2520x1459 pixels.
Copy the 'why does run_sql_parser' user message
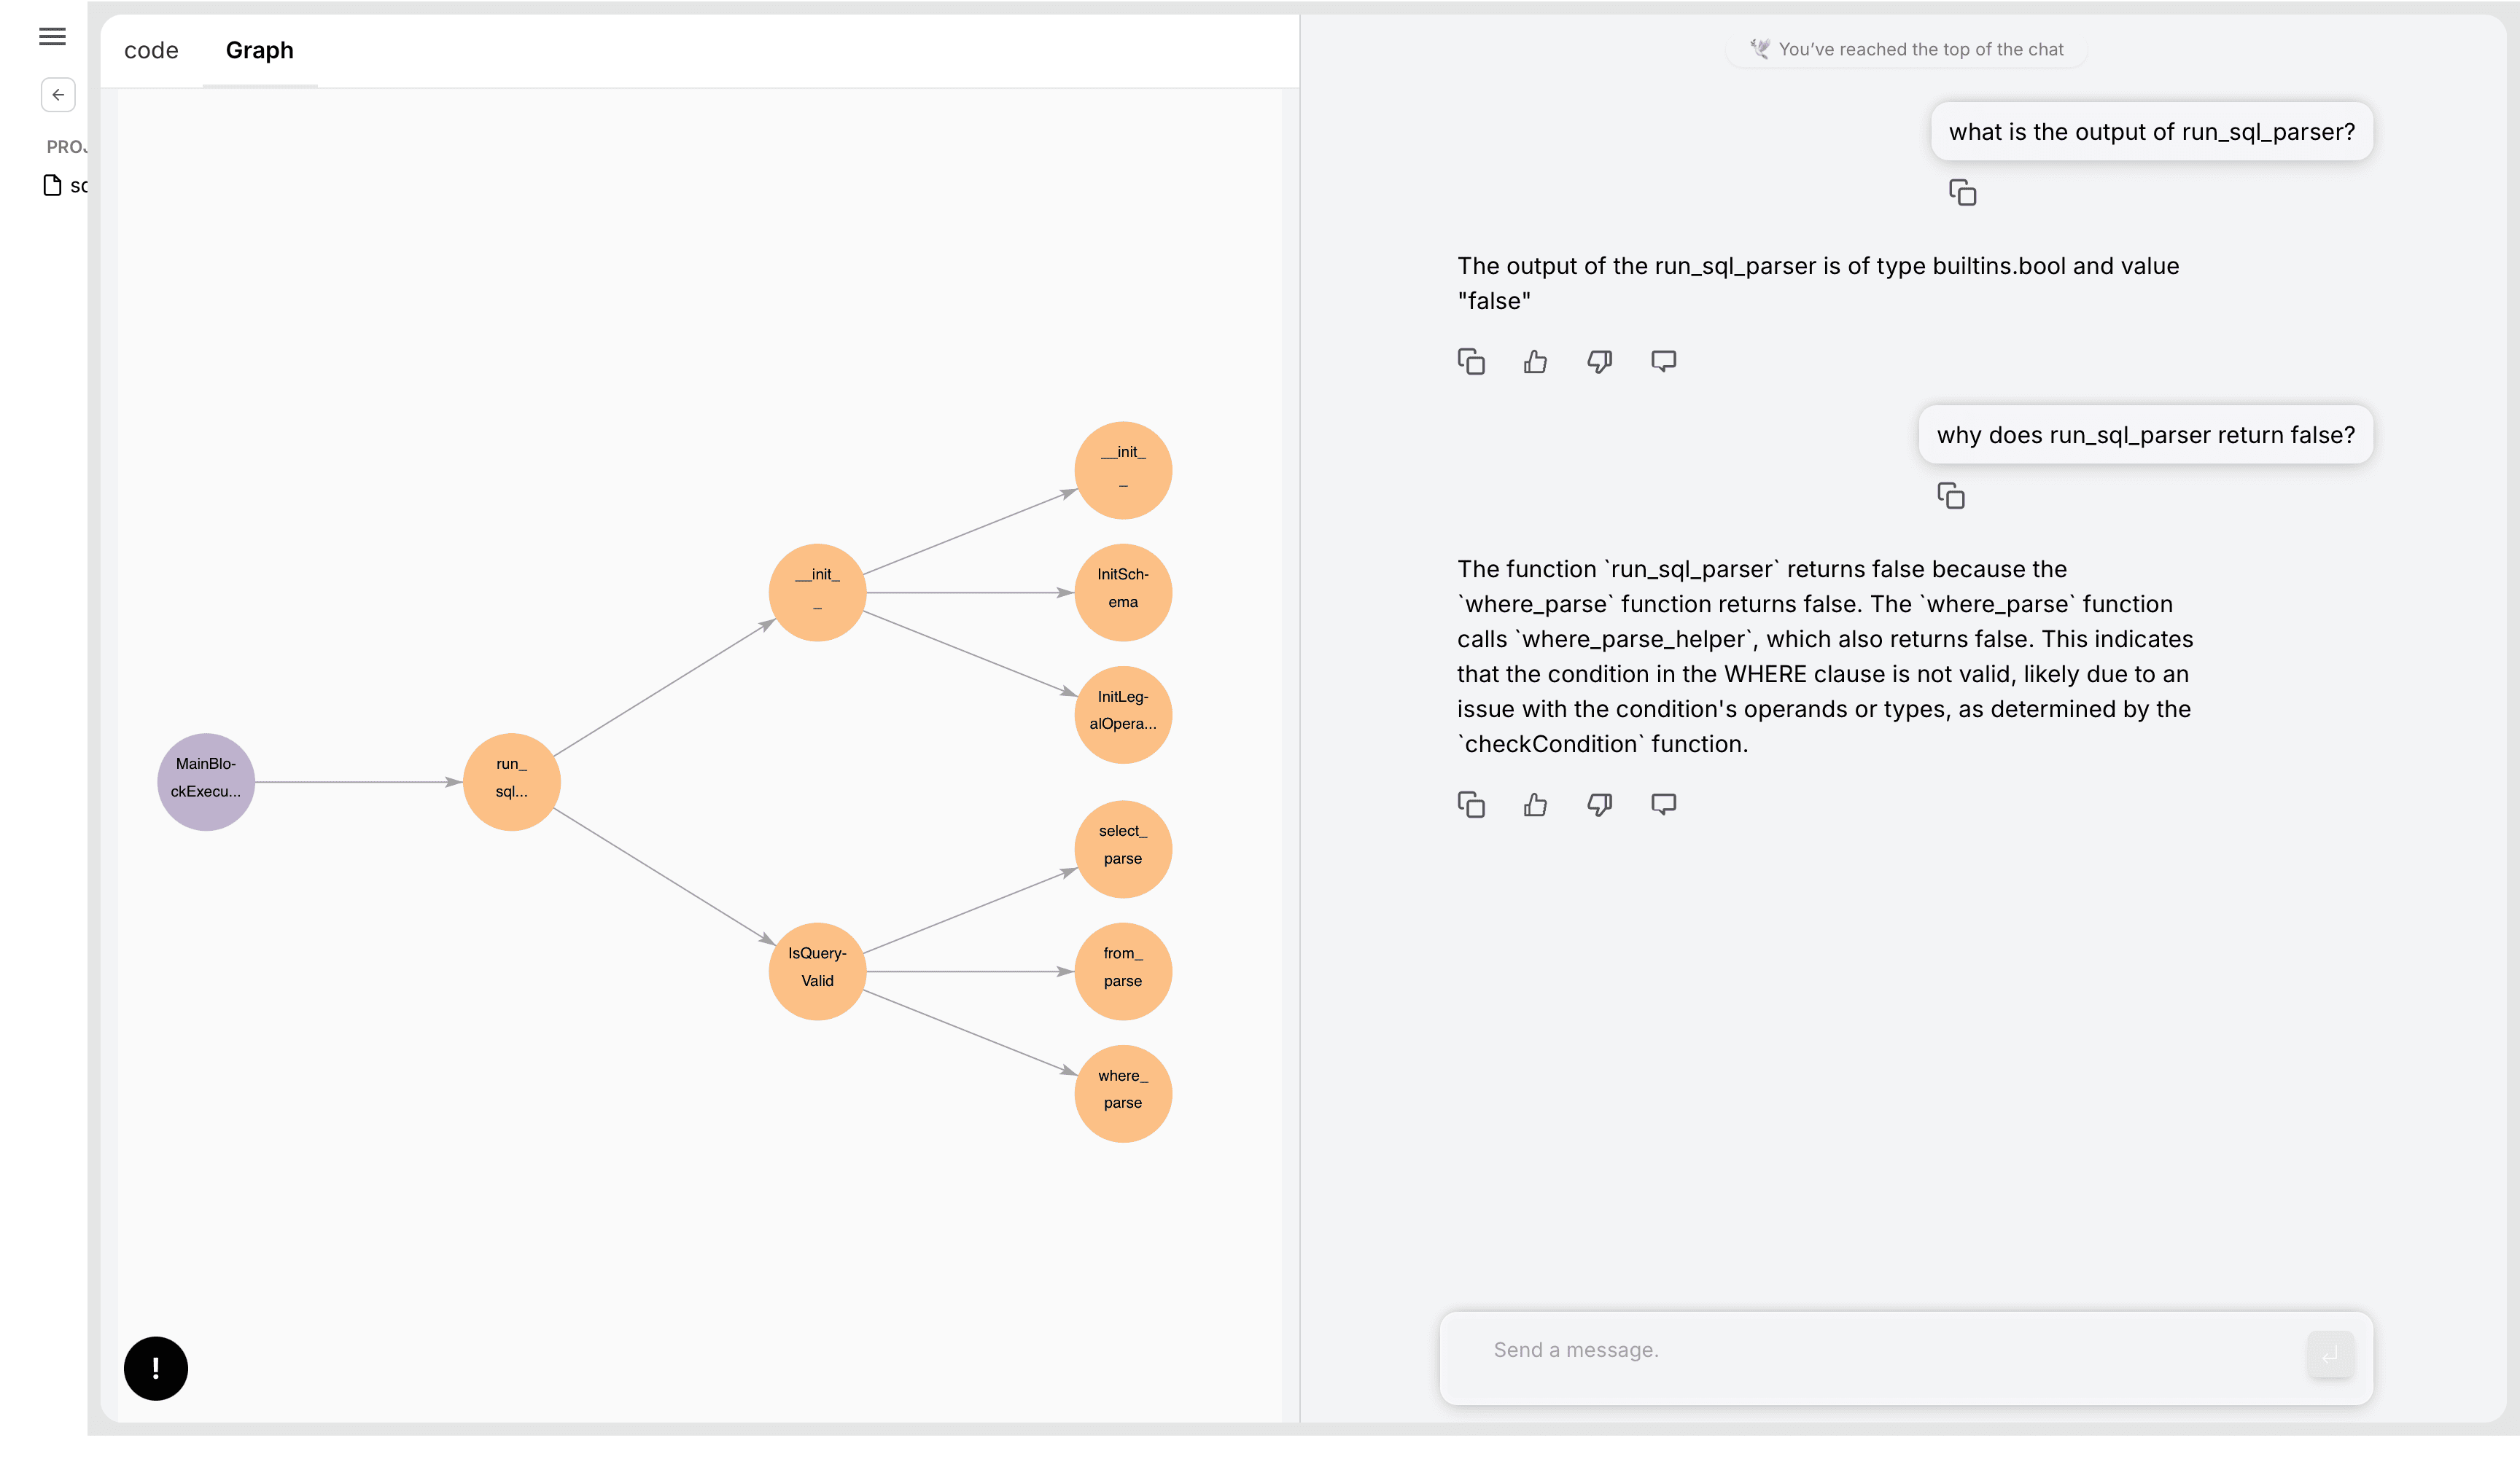(1950, 496)
